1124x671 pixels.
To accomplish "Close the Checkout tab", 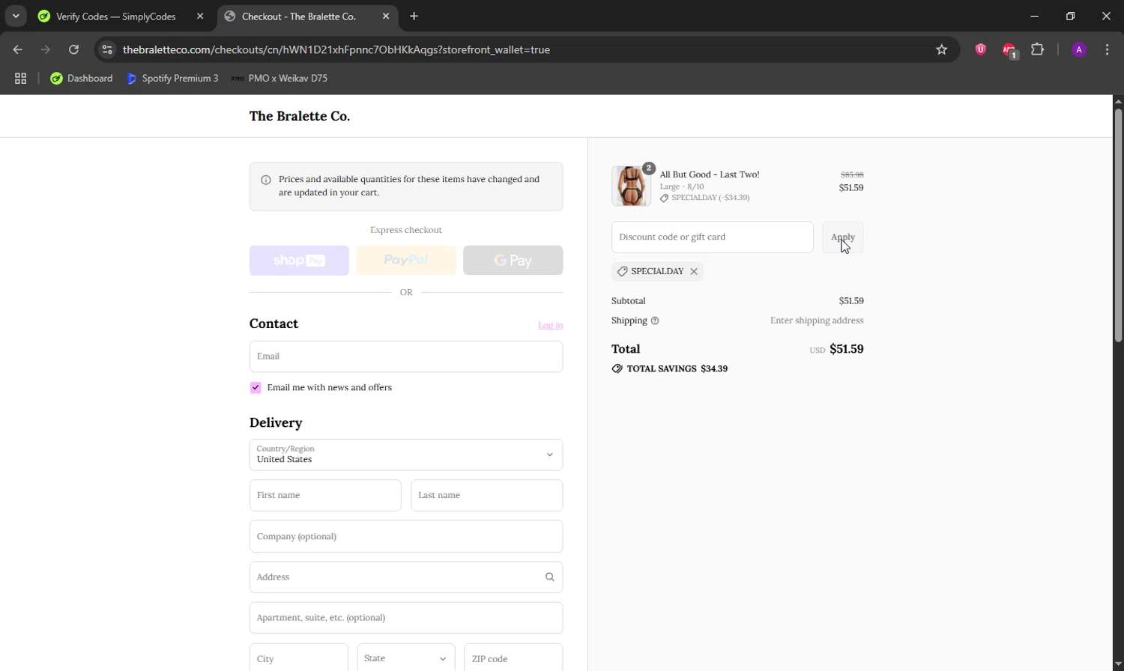I will tap(386, 16).
